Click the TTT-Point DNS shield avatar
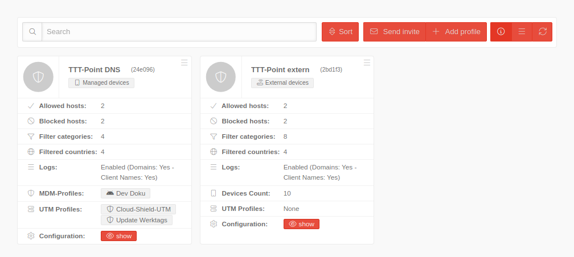Screen dimensions: 574x257 (38, 77)
